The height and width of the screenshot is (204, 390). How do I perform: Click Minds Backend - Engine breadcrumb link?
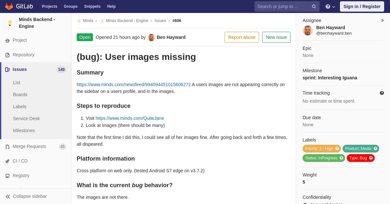(x=127, y=21)
